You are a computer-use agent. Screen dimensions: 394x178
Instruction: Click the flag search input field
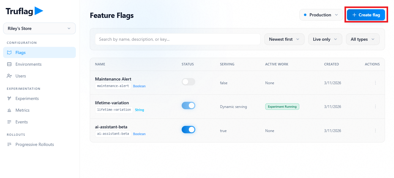click(177, 39)
